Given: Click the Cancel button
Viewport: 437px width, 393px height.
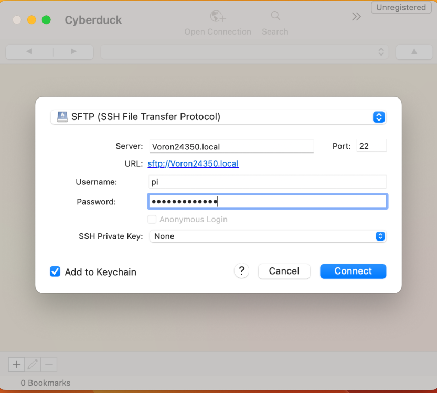Looking at the screenshot, I should pyautogui.click(x=284, y=271).
